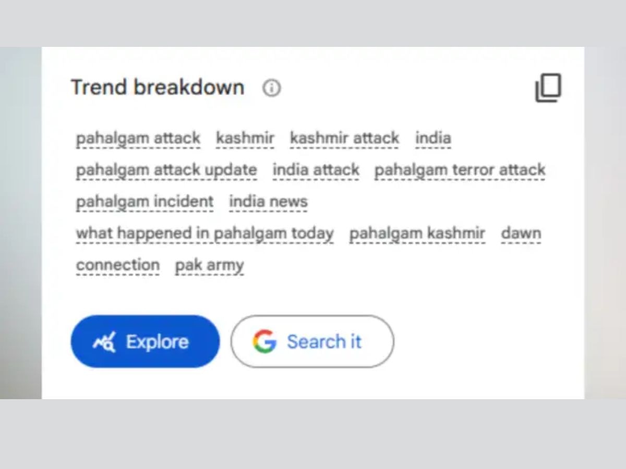Select the 'pahalgam kashmir' term

point(417,234)
